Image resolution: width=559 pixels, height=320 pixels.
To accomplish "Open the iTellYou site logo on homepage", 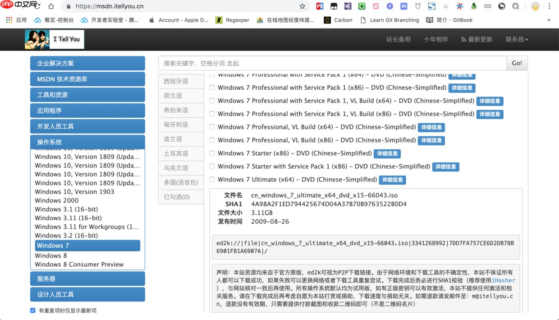I will click(x=54, y=39).
